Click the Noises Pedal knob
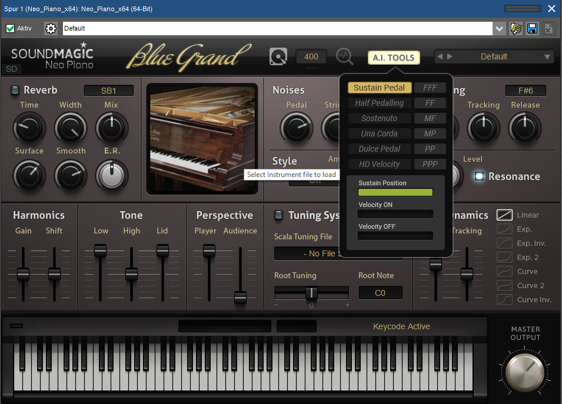Screen dimensions: 562x404 coord(297,128)
